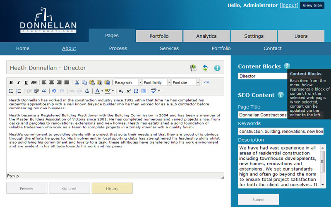Switch to Users tab
Viewport: 331px width, 207px height.
coord(301,36)
